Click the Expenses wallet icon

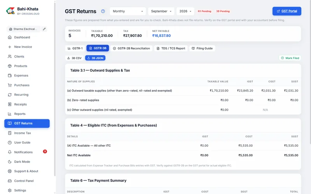(9, 75)
